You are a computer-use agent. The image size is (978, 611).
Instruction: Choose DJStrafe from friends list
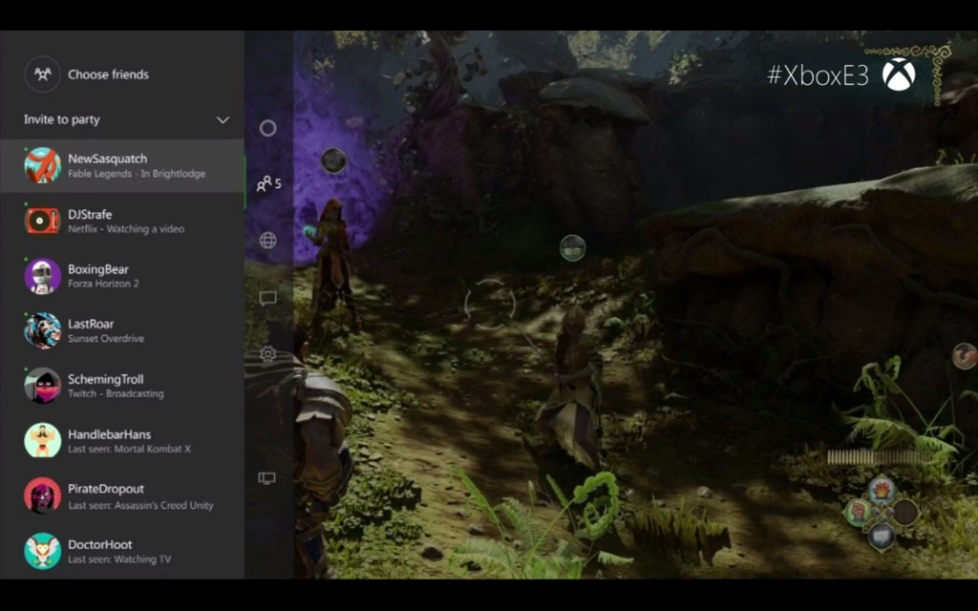pos(122,221)
